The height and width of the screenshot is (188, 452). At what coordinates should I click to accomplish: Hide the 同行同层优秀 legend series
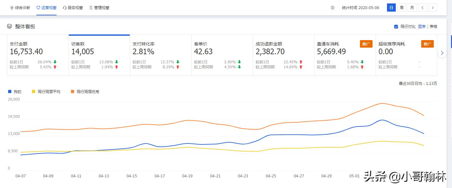(85, 91)
